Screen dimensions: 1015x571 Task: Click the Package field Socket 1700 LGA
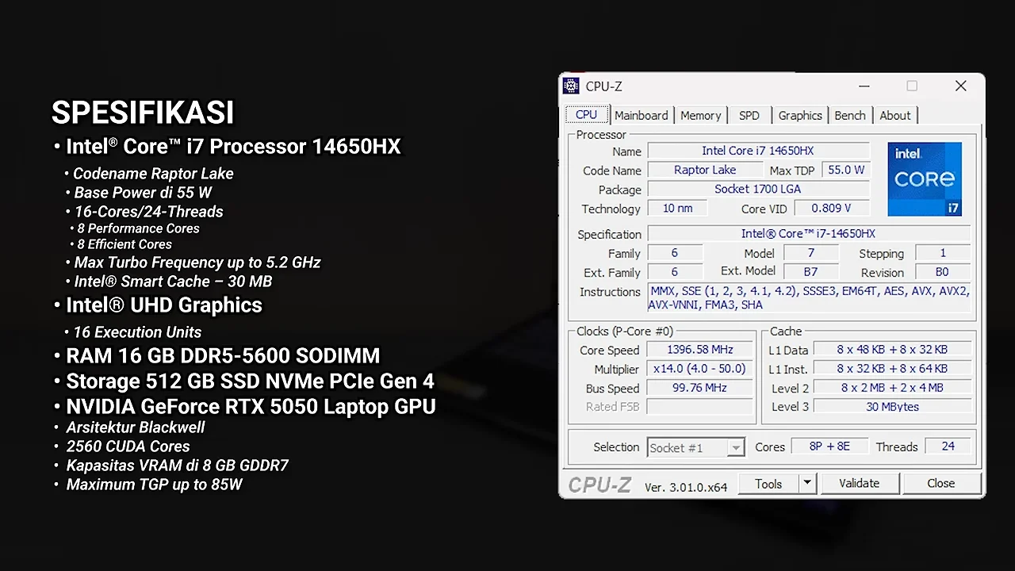click(758, 189)
